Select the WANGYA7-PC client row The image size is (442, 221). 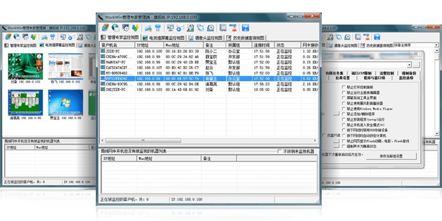[209, 62]
